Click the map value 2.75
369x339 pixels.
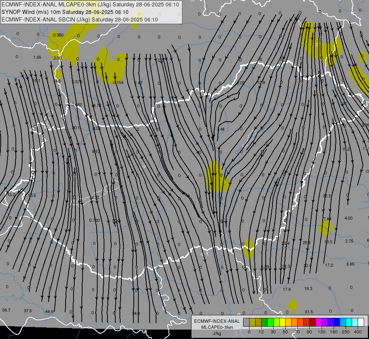click(349, 241)
